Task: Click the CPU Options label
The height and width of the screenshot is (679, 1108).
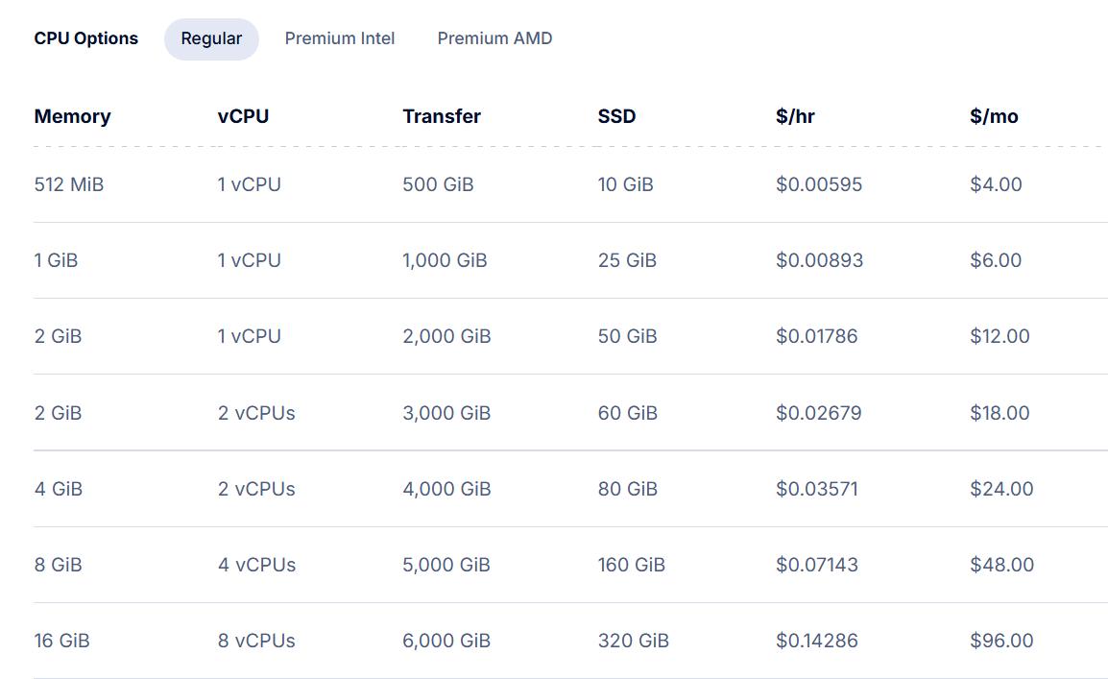Action: (x=85, y=38)
